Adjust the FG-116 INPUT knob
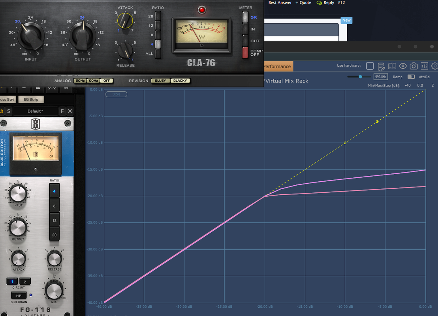Screen dimensions: 438x316 pos(18,193)
